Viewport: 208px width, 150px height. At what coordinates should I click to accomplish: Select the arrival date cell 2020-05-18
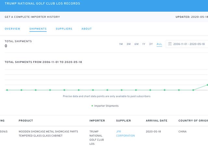[x=153, y=131]
